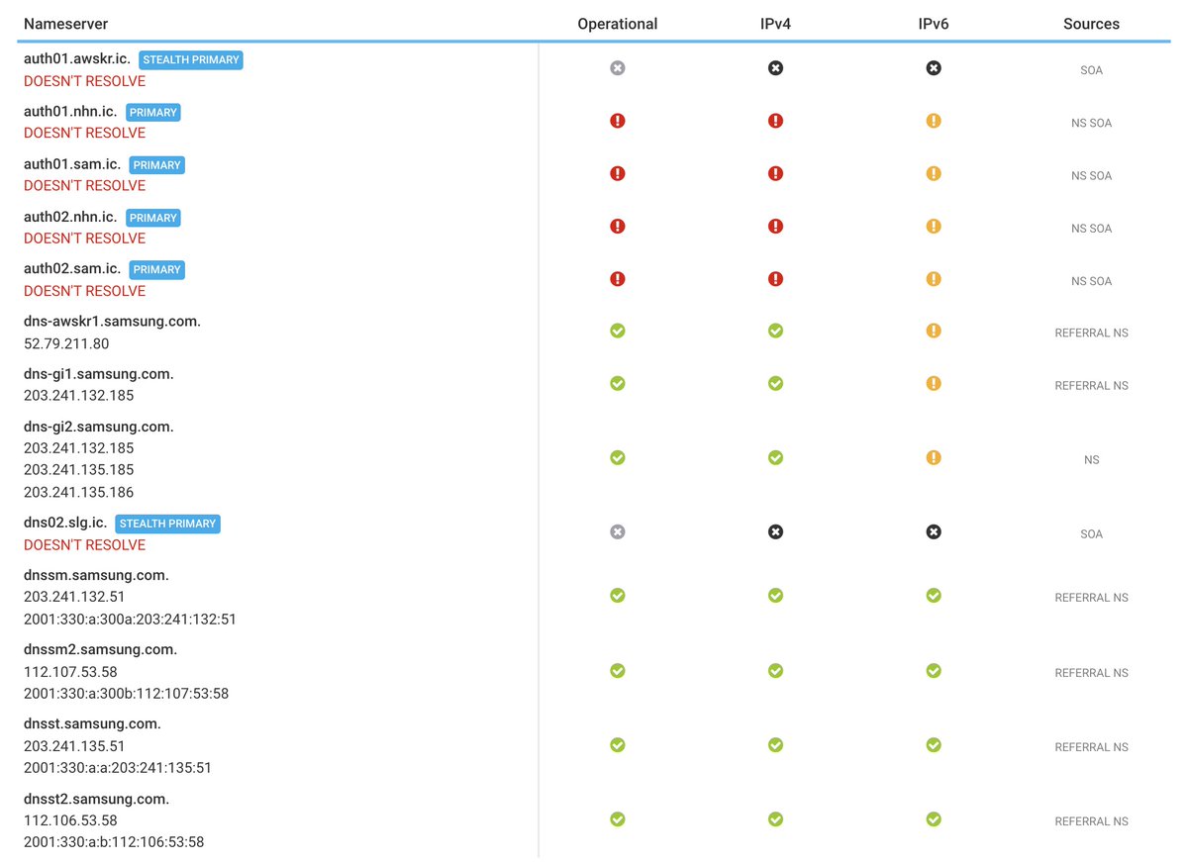1188x862 pixels.
Task: Click the red IPv4 alert for auth02.sam.ic.
Action: (775, 279)
